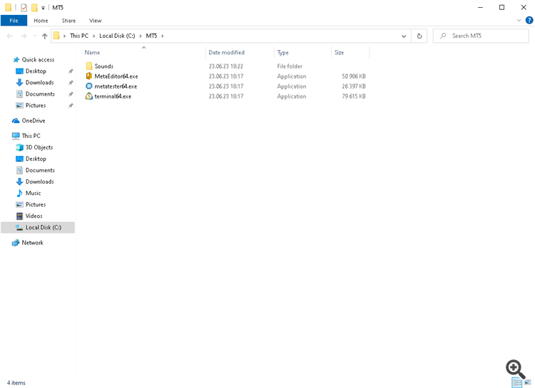
Task: Go up one folder level
Action: [45, 36]
